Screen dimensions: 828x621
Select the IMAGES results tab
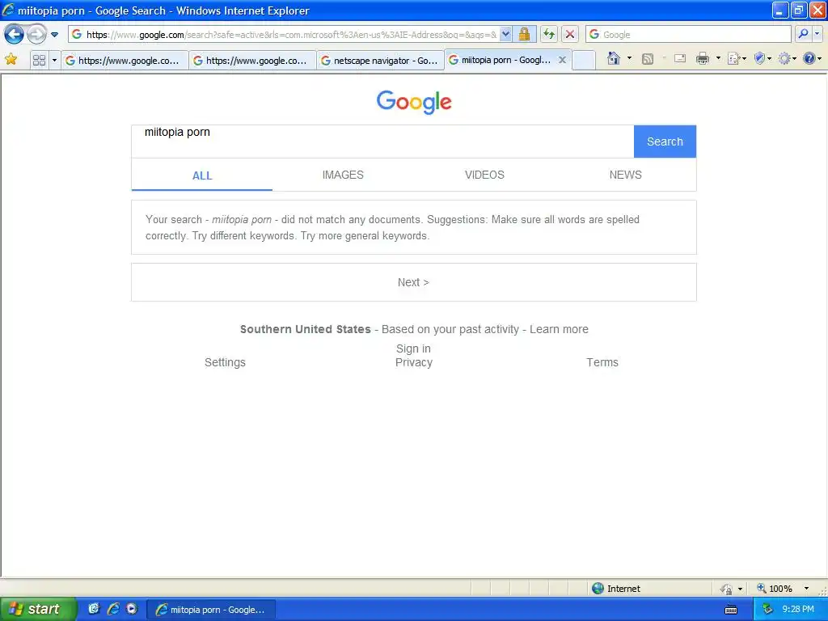[x=343, y=175]
